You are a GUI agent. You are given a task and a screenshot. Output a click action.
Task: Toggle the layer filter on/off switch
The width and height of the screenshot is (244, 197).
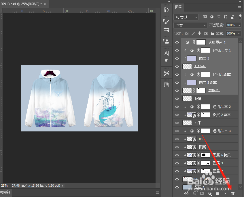[240, 17]
